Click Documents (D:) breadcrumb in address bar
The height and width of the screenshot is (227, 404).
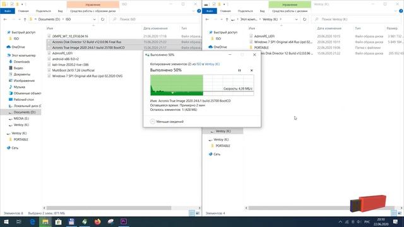(x=49, y=20)
